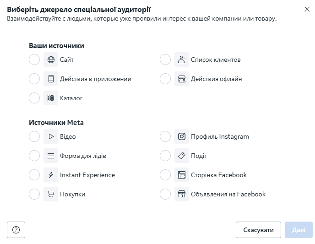The image size is (315, 244).
Task: Click the play icon for Відео
Action: (x=51, y=136)
